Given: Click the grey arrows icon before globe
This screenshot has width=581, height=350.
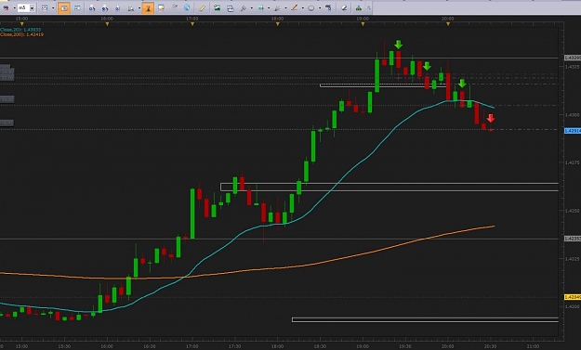Looking at the screenshot, I should [x=175, y=7].
